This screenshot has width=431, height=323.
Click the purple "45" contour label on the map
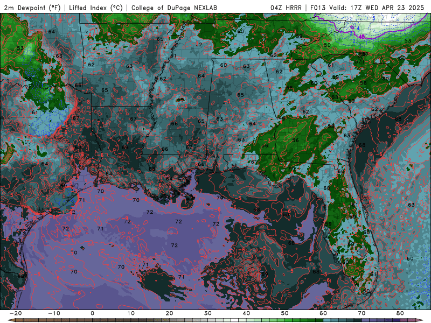(362, 37)
